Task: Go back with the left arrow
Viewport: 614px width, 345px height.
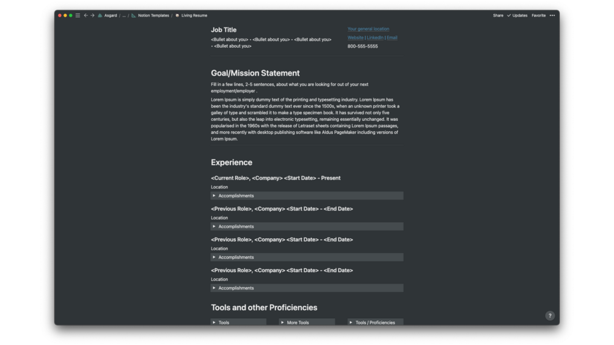Action: point(86,15)
